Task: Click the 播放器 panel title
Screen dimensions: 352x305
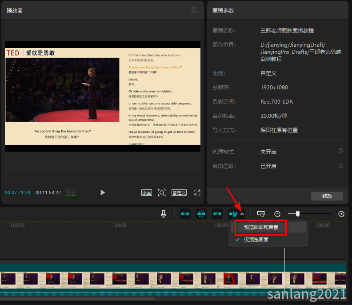Action: (x=15, y=10)
